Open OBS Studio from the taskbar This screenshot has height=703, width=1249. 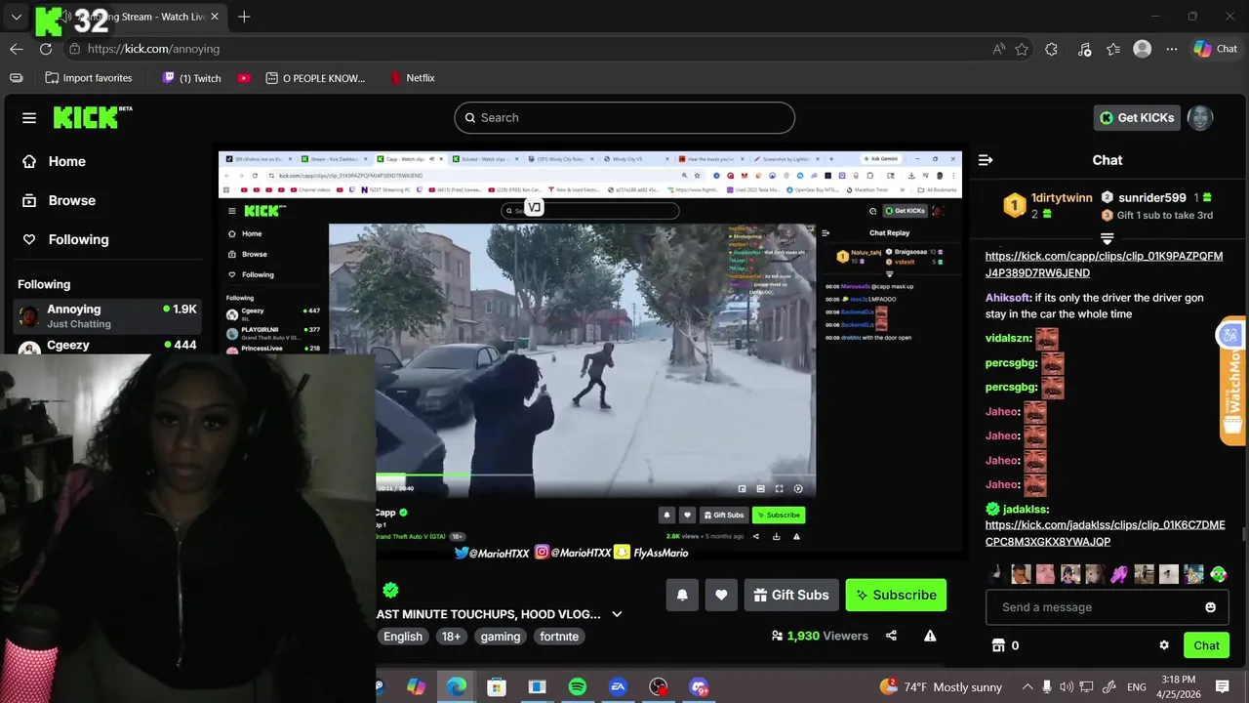659,687
